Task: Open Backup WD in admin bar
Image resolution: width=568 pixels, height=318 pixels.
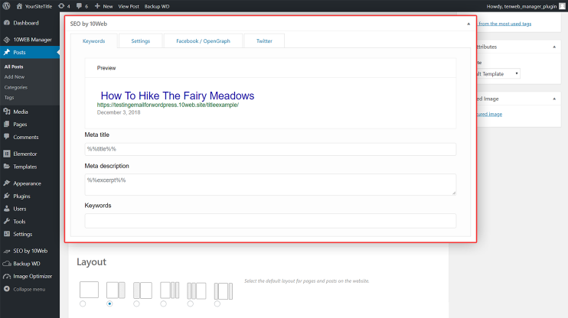Action: (x=157, y=6)
